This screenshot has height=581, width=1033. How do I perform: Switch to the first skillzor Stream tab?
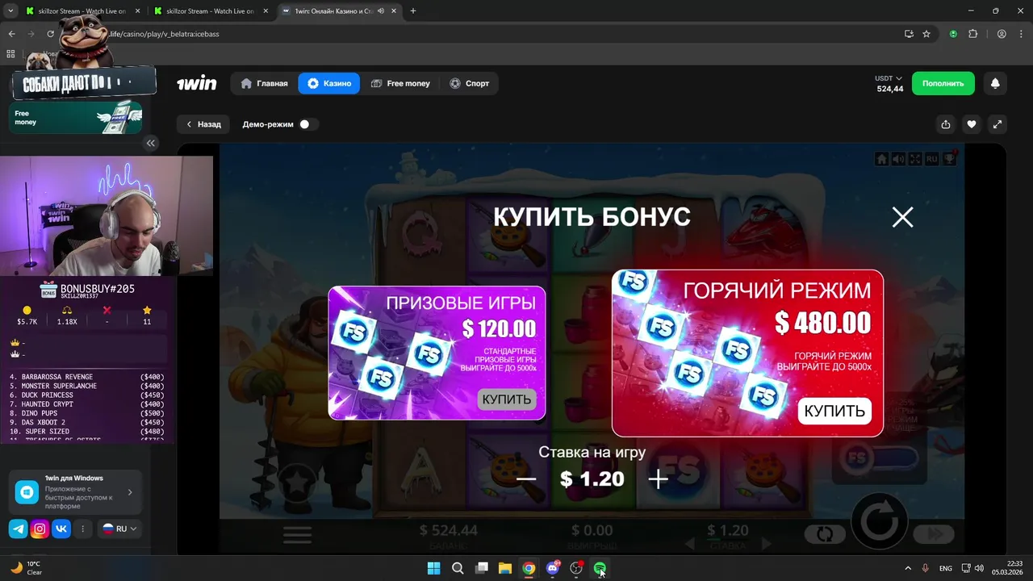click(x=81, y=11)
